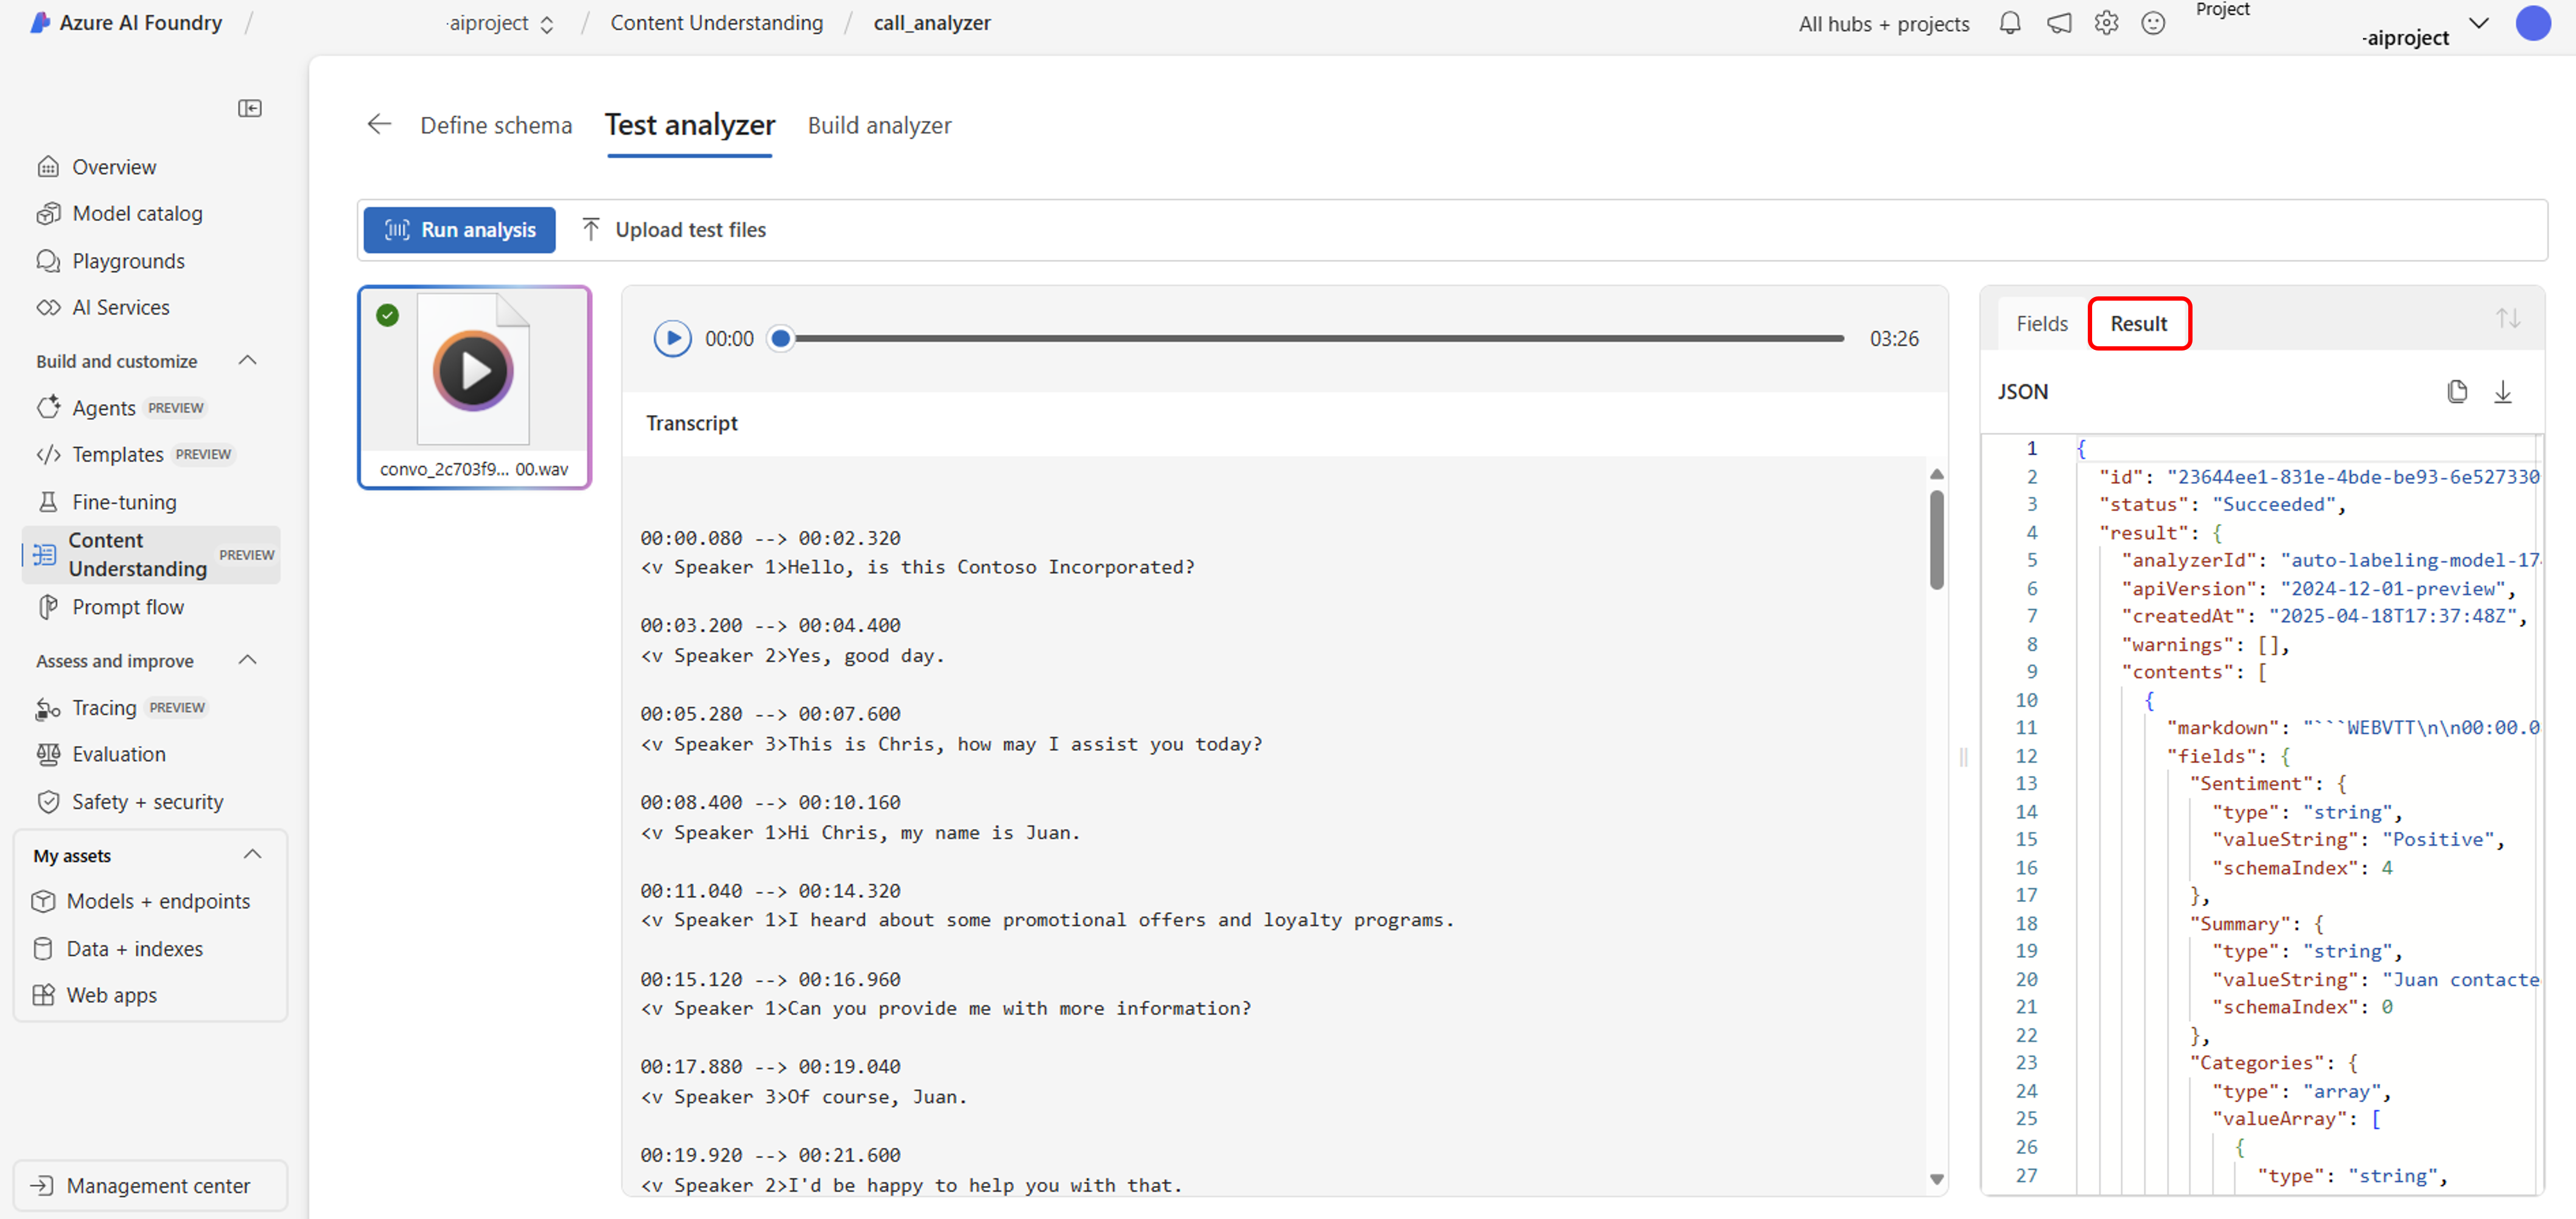This screenshot has height=1219, width=2576.
Task: Download the JSON analysis result
Action: 2503,391
